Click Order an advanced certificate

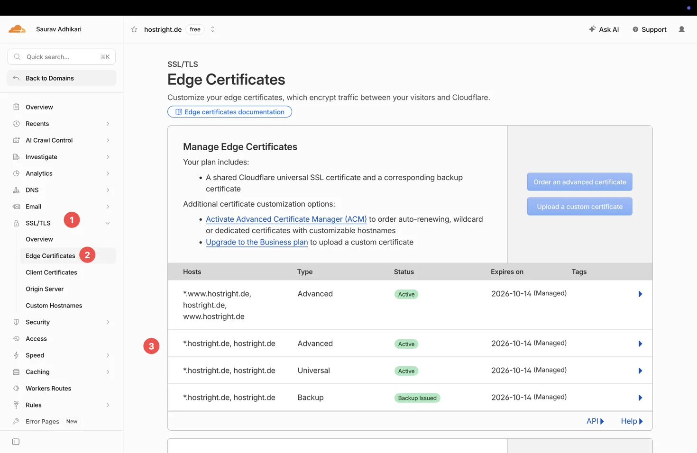tap(579, 182)
